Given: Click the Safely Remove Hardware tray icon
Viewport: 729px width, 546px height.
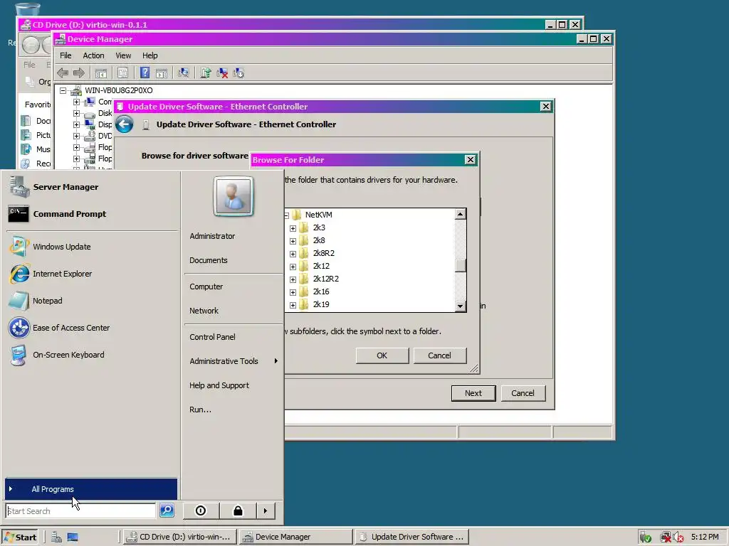Looking at the screenshot, I should pyautogui.click(x=645, y=537).
